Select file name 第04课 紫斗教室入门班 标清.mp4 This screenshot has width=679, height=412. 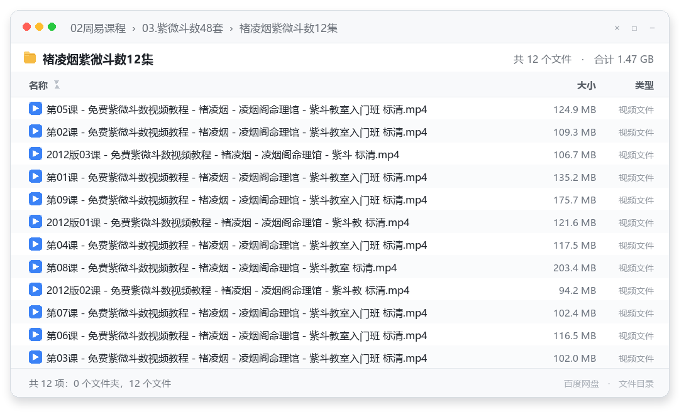click(x=237, y=246)
